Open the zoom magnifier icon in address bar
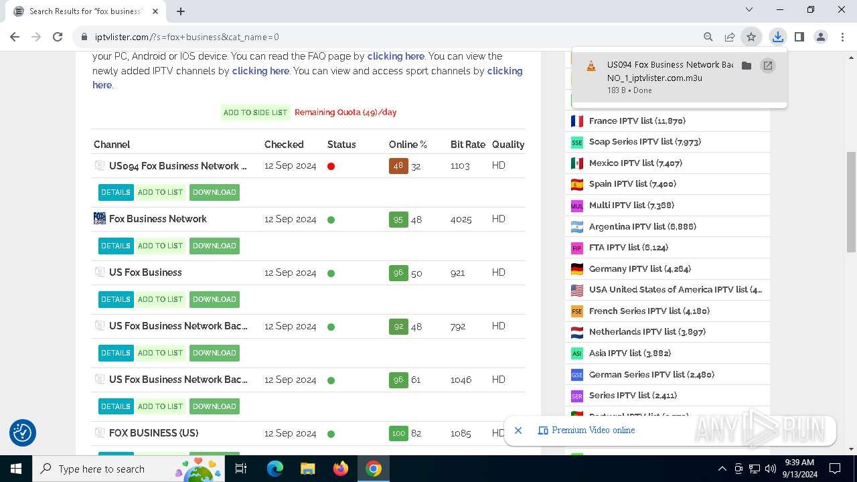 click(708, 37)
